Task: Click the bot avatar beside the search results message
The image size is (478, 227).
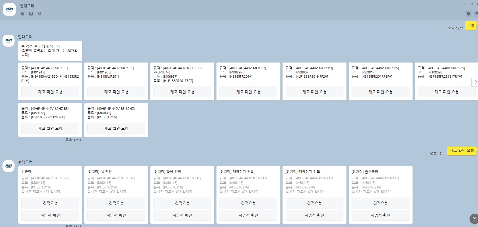Action: tap(9, 41)
